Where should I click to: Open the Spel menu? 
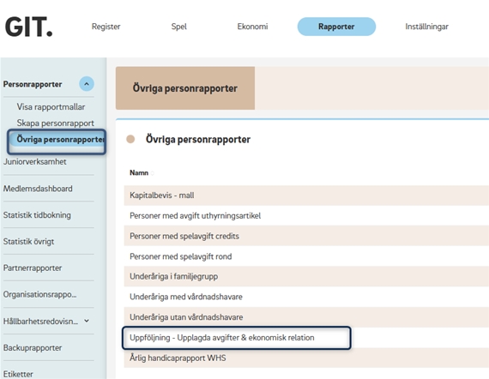179,27
